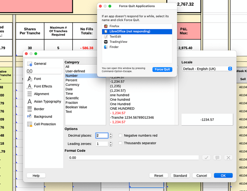
Task: Enable Negative numbers red checkbox
Action: pos(120,136)
